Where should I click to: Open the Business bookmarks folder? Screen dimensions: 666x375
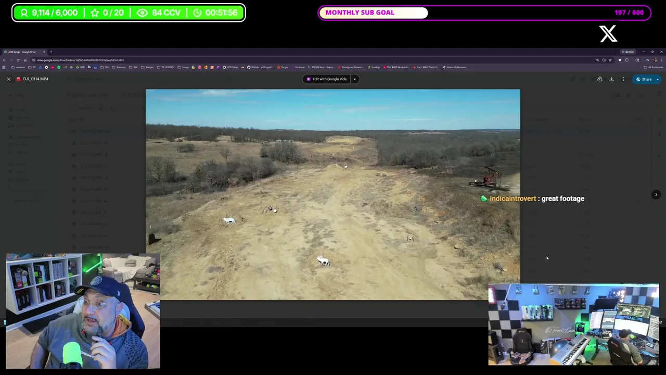[x=119, y=67]
